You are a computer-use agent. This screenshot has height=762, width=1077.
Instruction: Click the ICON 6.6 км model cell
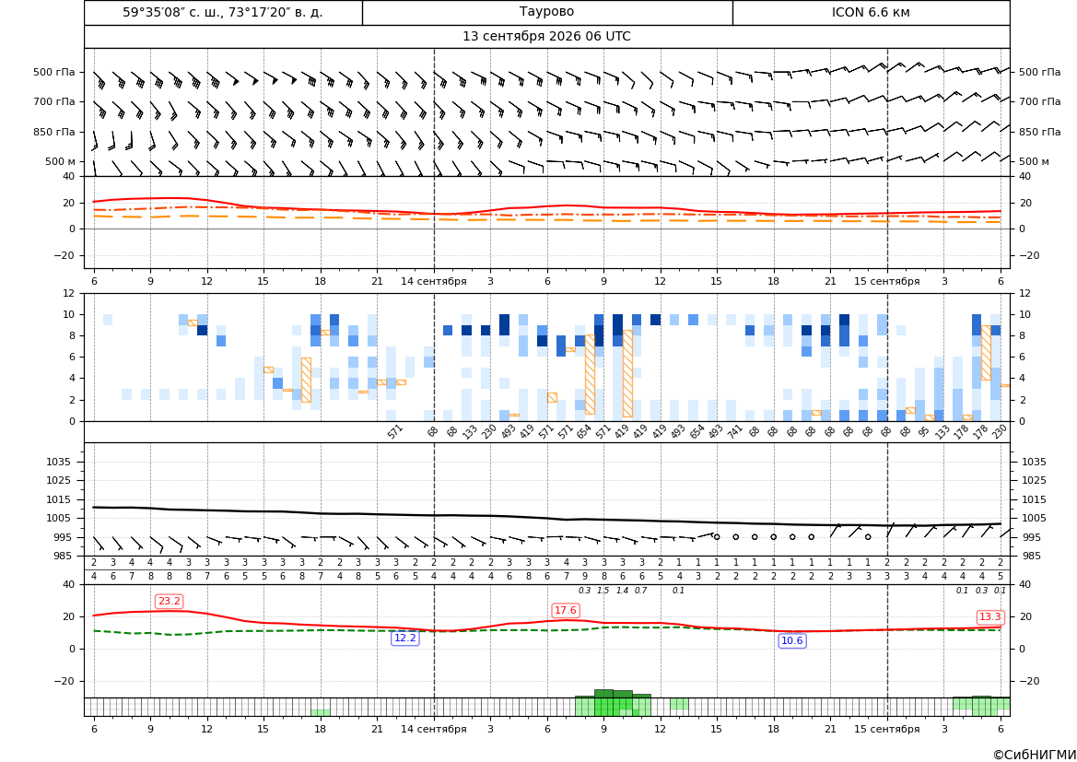pos(871,12)
